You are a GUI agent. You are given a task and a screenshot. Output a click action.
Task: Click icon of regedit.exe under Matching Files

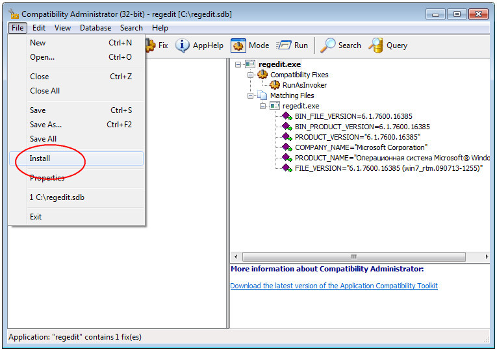point(275,106)
